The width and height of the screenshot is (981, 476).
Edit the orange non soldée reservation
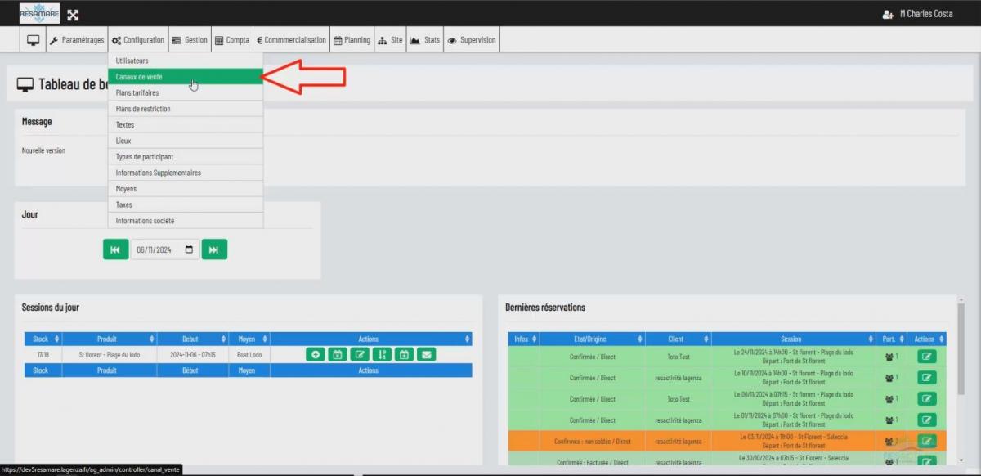pyautogui.click(x=926, y=441)
